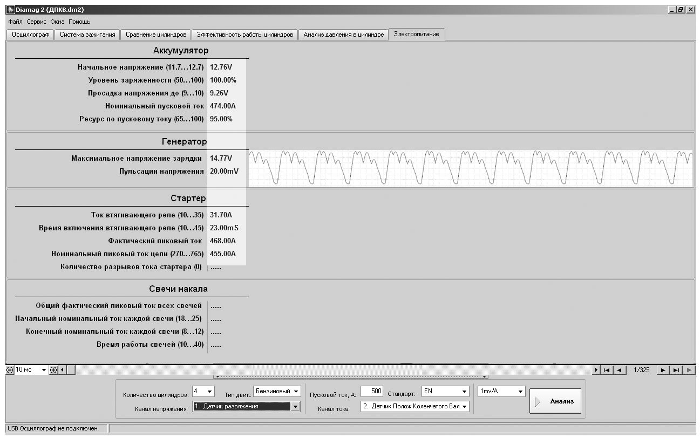Click the Пульсации напряжения label
Image resolution: width=700 pixels, height=438 pixels.
click(x=161, y=172)
